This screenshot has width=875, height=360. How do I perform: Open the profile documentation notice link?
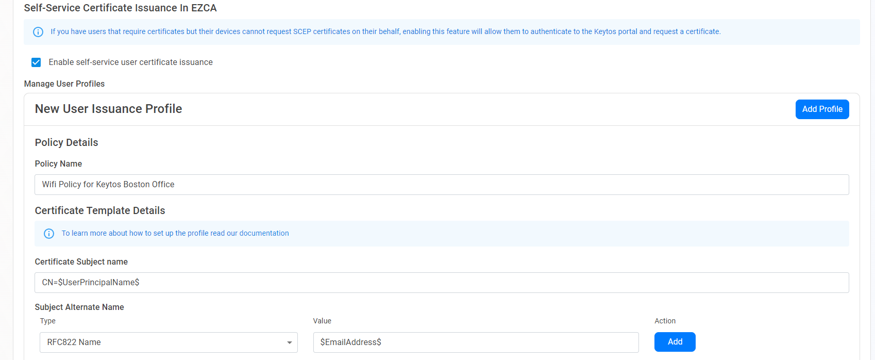pos(175,233)
